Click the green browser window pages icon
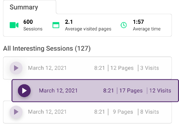Viewport: 179px width, 124px height. coord(56,25)
